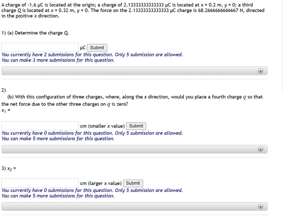The image size is (283, 216).
Task: Submit the charge Q answer
Action: point(97,48)
